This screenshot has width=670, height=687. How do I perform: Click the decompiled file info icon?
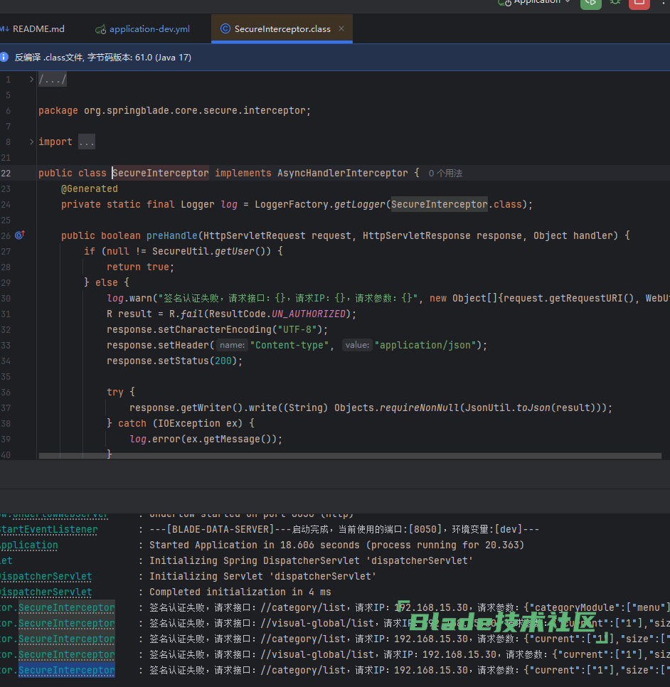4,57
